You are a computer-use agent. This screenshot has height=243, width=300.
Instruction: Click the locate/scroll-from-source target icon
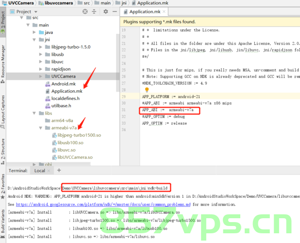85,12
